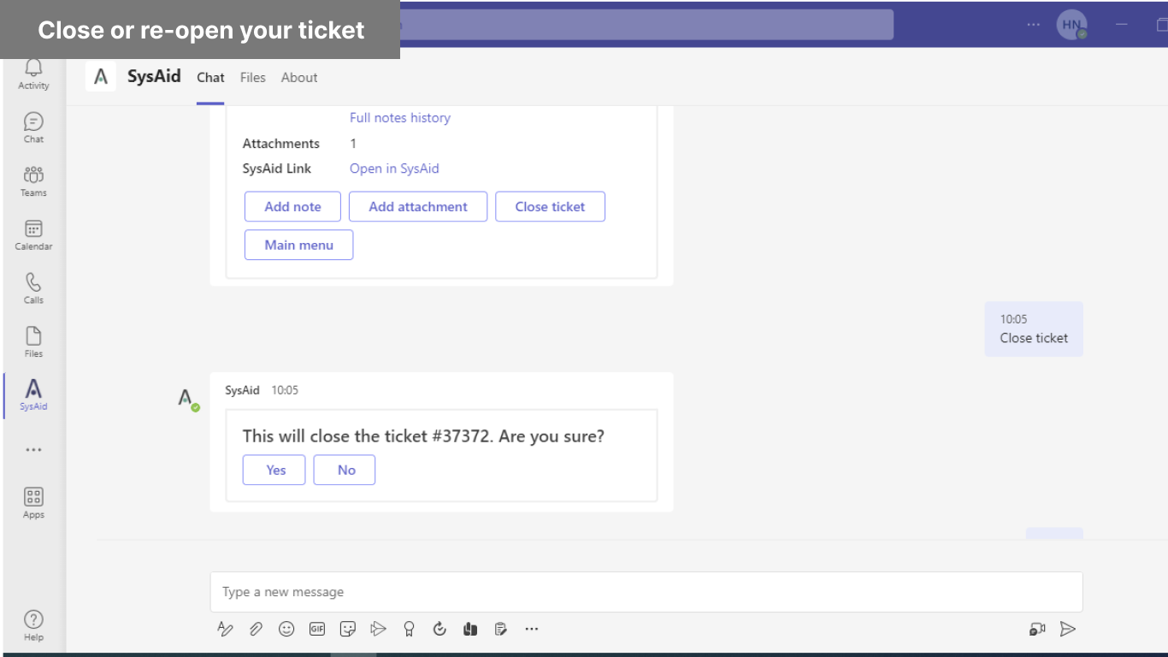Go to Teams in the sidebar
The width and height of the screenshot is (1168, 657).
(33, 181)
